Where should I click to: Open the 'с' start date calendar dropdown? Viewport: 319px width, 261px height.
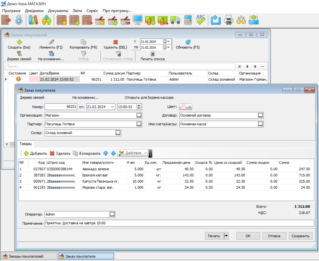point(166,42)
